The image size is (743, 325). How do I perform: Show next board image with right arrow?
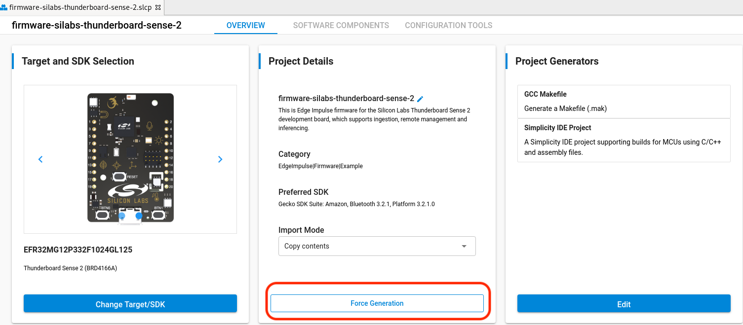click(x=220, y=159)
